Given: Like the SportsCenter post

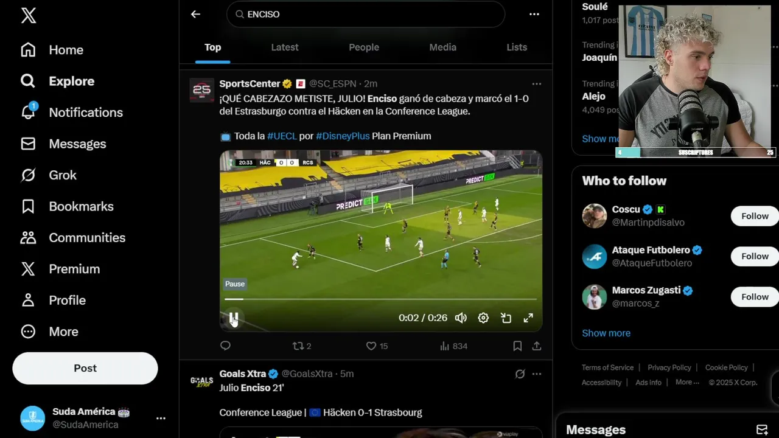Looking at the screenshot, I should coord(376,346).
